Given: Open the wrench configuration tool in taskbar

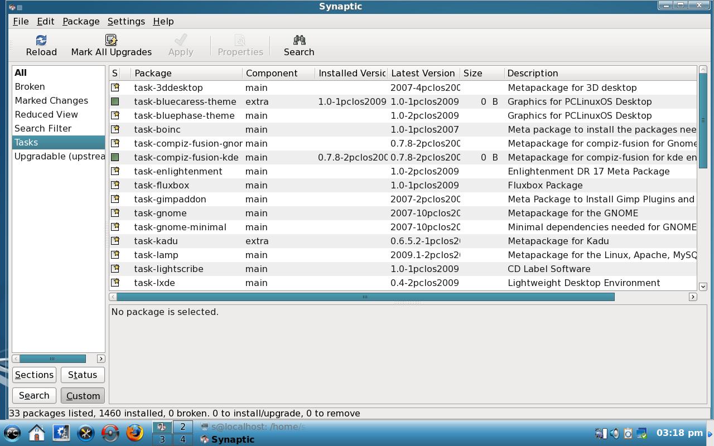Looking at the screenshot, I should [85, 433].
